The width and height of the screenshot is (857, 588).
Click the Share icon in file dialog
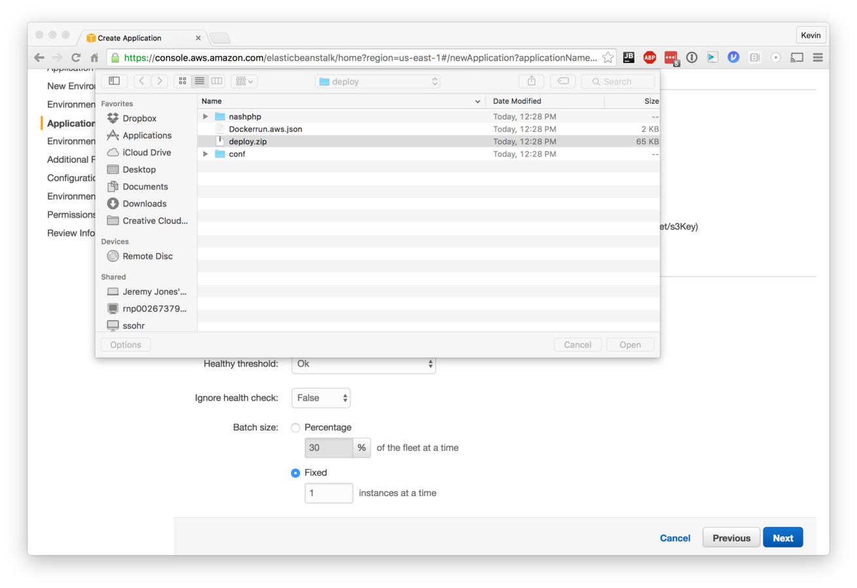[x=531, y=81]
